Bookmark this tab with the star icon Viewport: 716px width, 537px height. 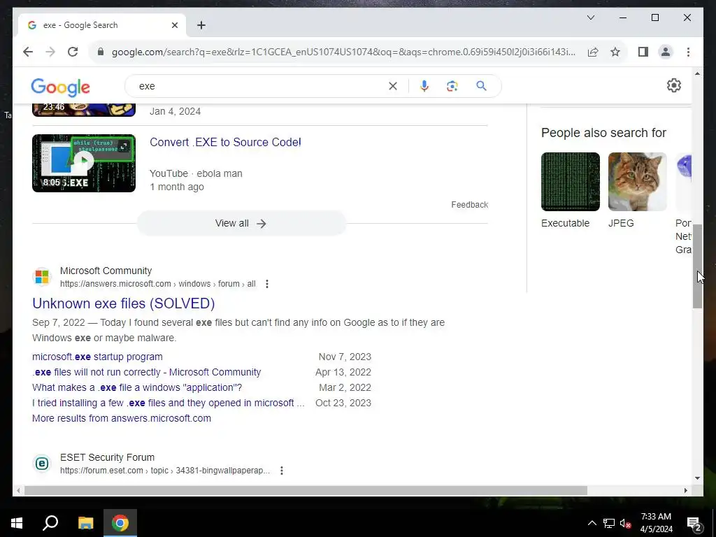click(615, 52)
